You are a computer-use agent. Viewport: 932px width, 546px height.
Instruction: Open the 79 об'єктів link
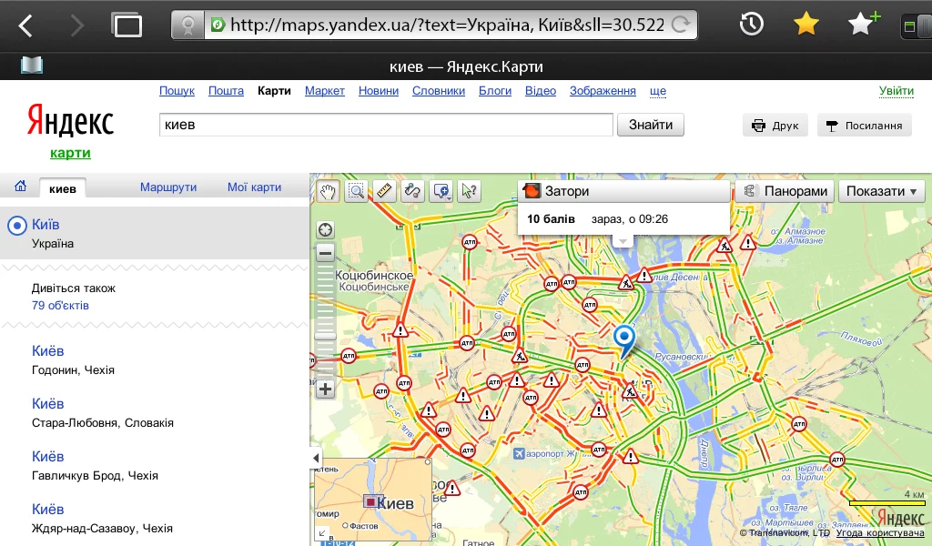[x=60, y=306]
